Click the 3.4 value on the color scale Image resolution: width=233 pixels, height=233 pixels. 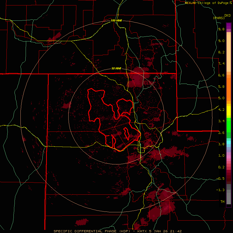[221, 121]
